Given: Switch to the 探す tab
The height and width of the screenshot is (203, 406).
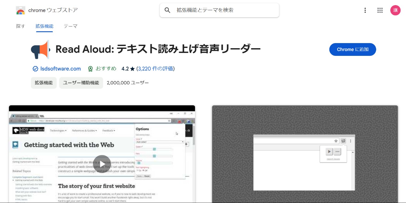Looking at the screenshot, I should [x=20, y=26].
